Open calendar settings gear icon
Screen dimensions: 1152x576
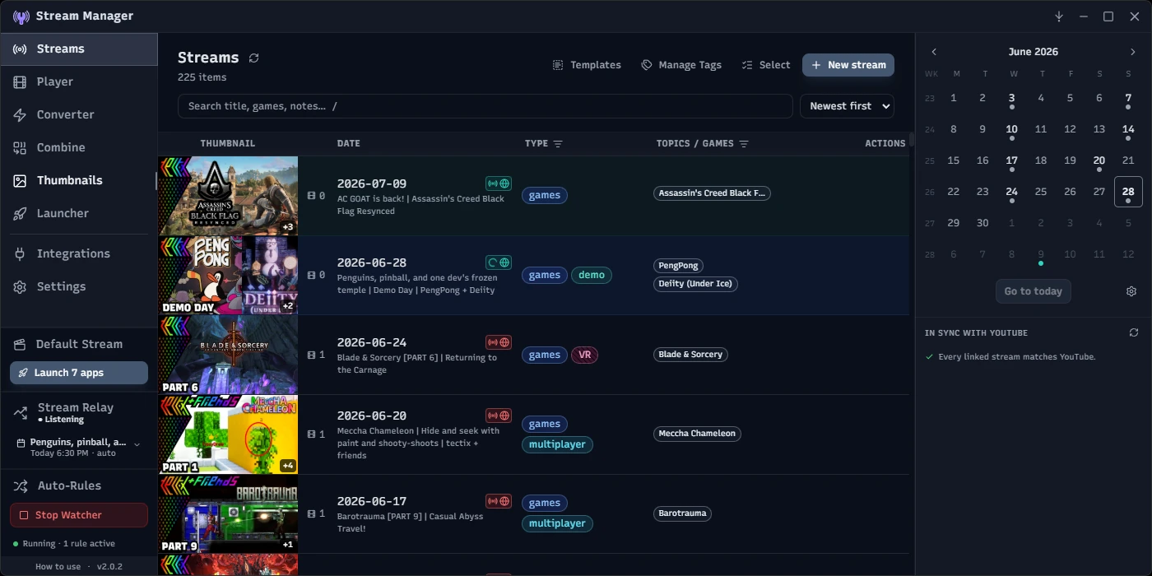pos(1131,291)
